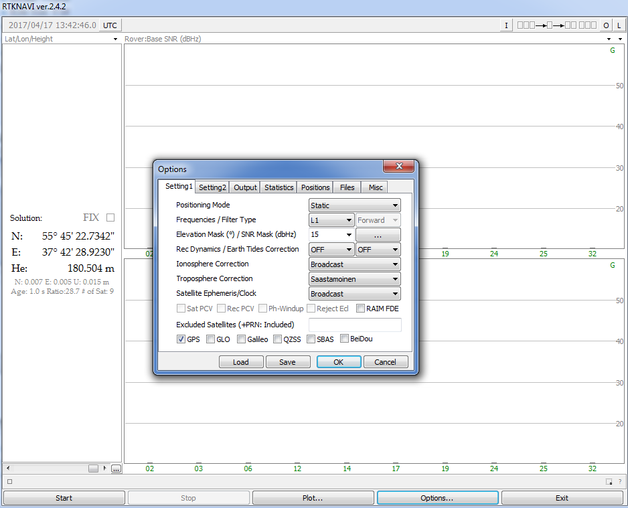This screenshot has width=628, height=508.
Task: Click the SNR Mask '...' button
Action: (x=378, y=235)
